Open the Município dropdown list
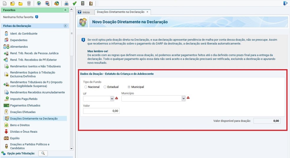Image resolution: width=290 pixels, height=158 pixels. tap(184, 99)
